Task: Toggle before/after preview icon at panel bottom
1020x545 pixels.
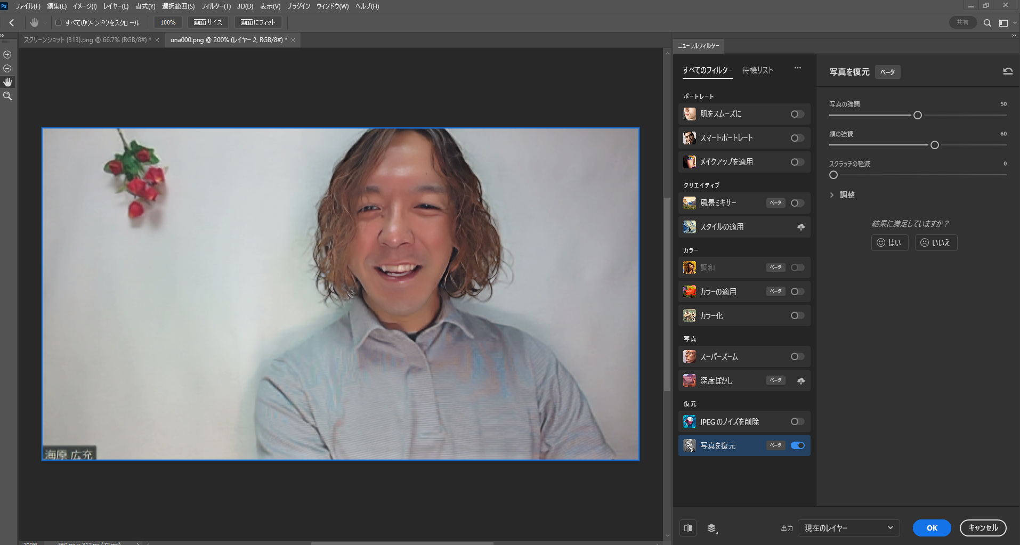Action: tap(688, 528)
